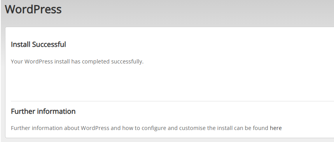Click 'configure' in the further information sentence

point(154,128)
